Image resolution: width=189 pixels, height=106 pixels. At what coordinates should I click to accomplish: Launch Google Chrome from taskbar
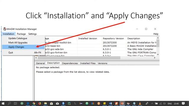[34, 103]
